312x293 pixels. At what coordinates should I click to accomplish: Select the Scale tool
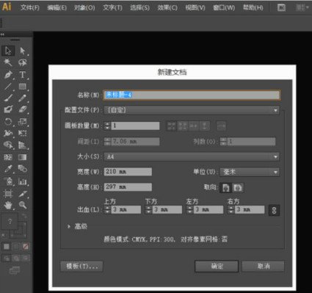click(x=22, y=121)
